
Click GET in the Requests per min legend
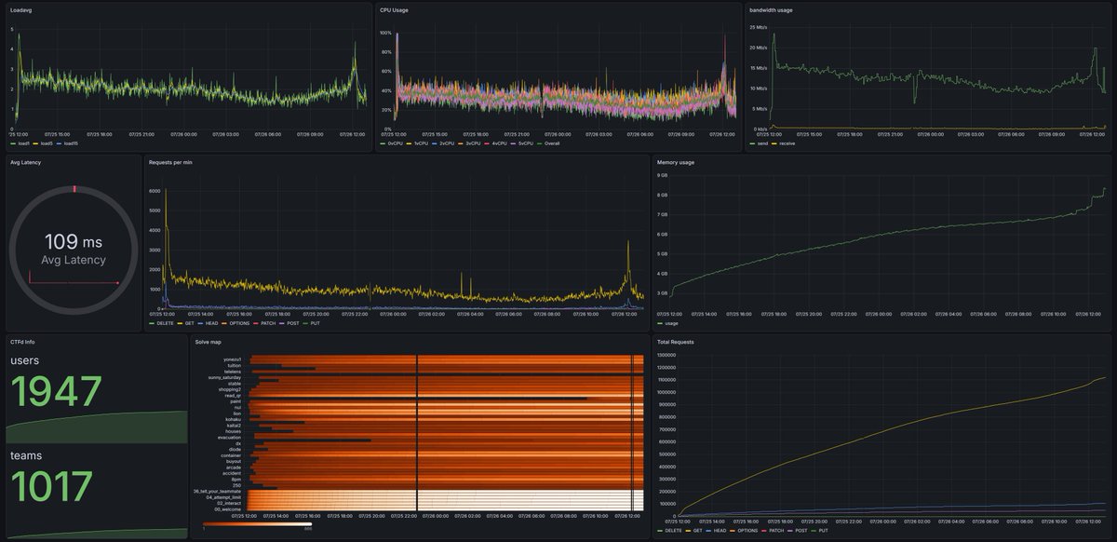[x=190, y=322]
